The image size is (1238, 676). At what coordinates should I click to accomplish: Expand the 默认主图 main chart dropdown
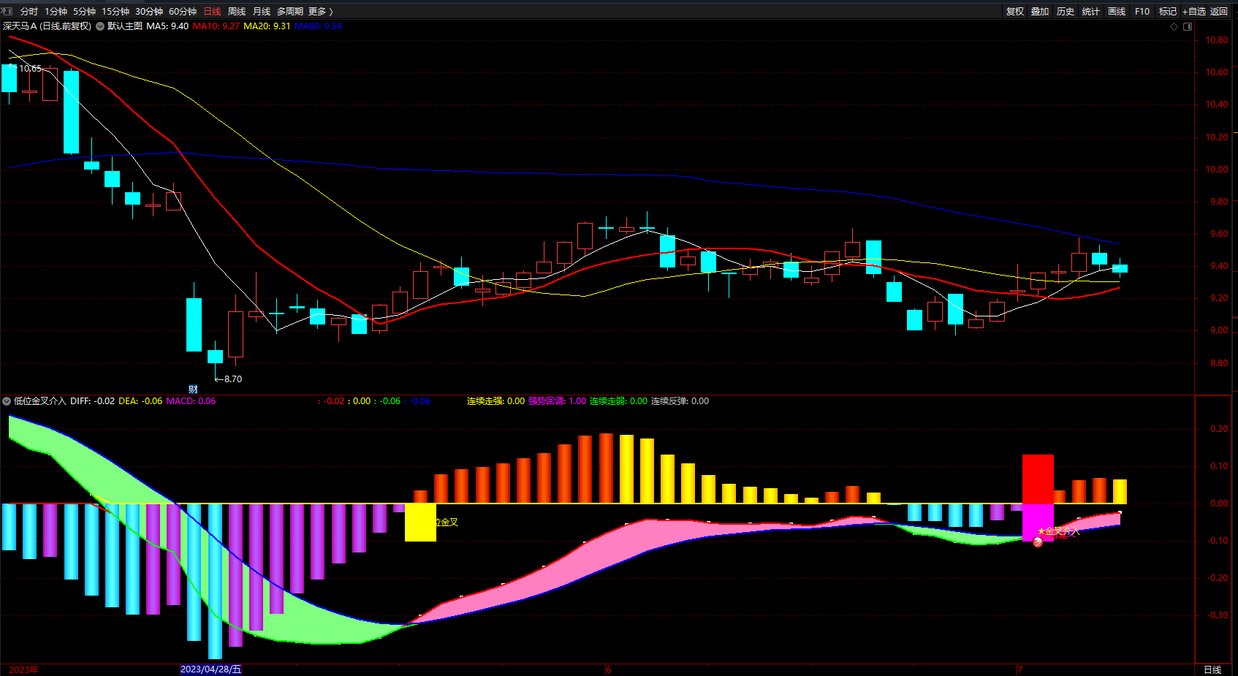(x=100, y=26)
